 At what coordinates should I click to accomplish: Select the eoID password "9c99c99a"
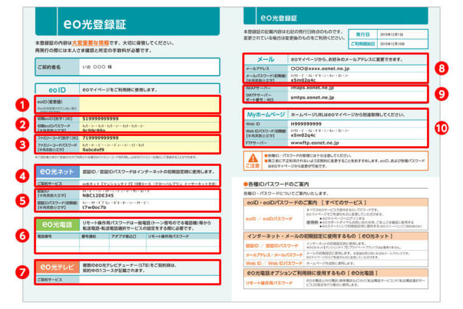tap(94, 130)
